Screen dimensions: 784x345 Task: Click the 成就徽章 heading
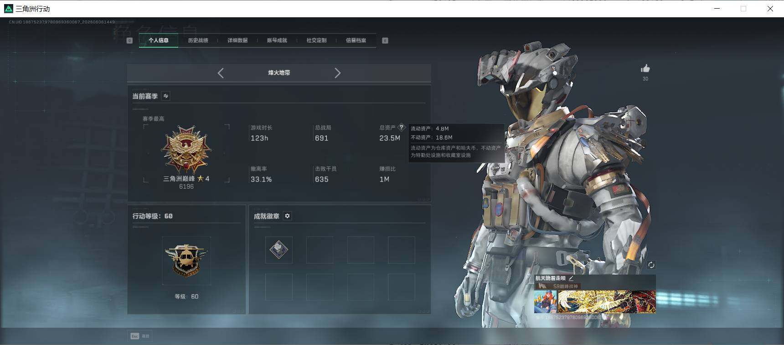[x=267, y=216]
